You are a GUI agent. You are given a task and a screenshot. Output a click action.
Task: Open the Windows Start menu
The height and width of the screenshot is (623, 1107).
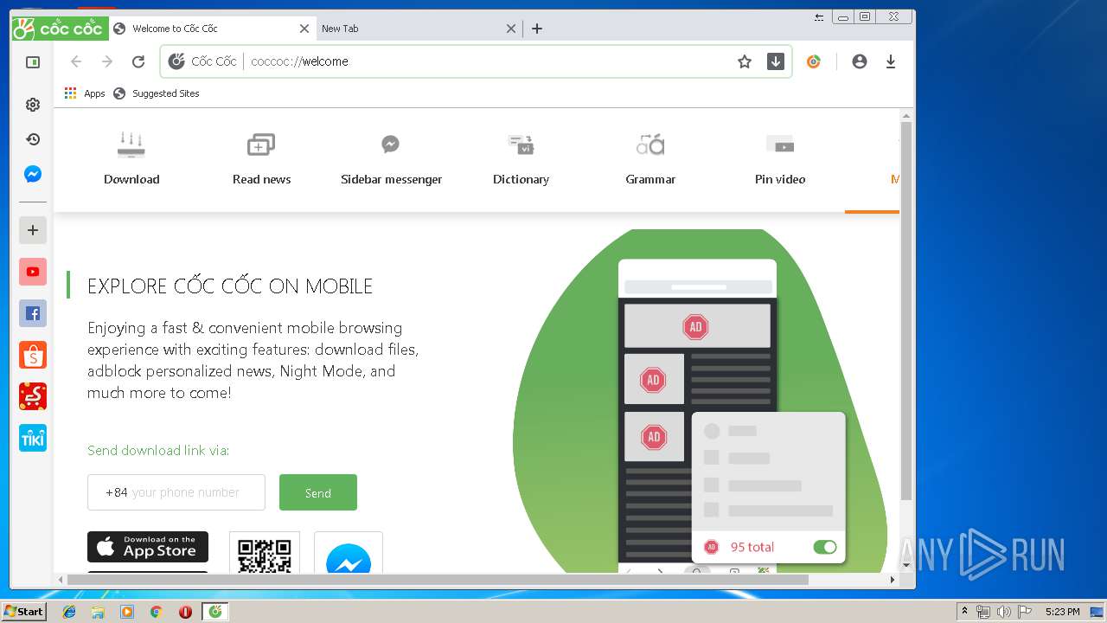23,612
